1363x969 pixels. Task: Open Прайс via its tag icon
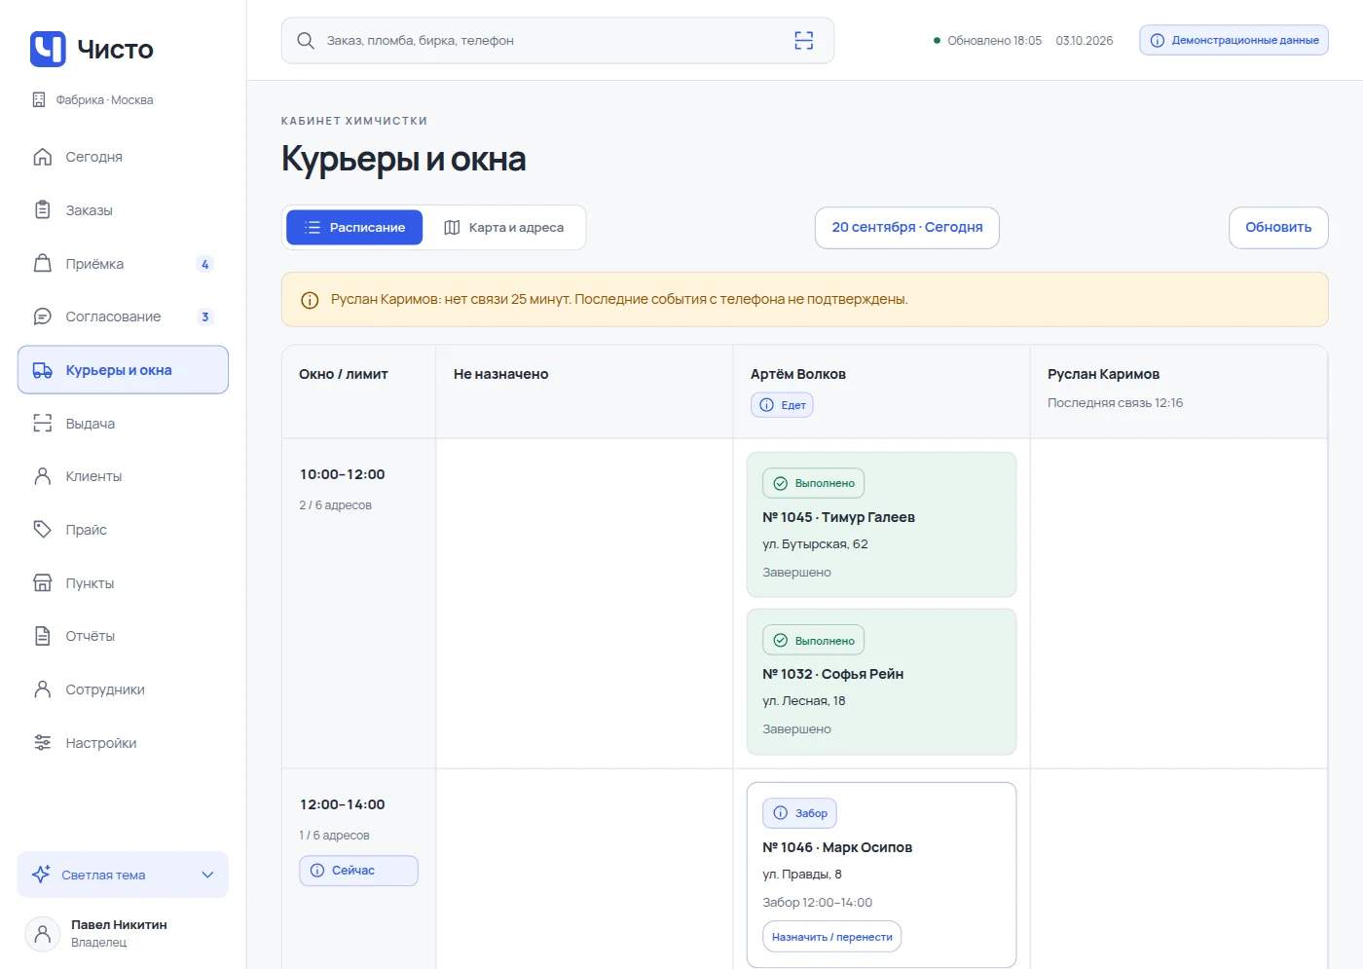click(x=42, y=530)
